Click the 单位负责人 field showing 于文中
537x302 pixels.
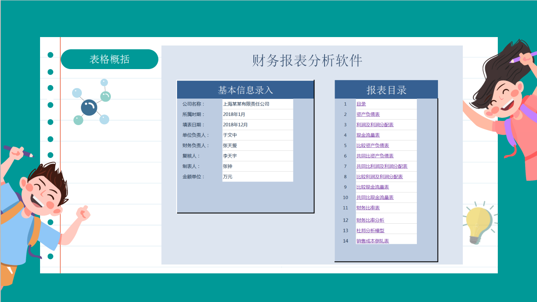(258, 135)
